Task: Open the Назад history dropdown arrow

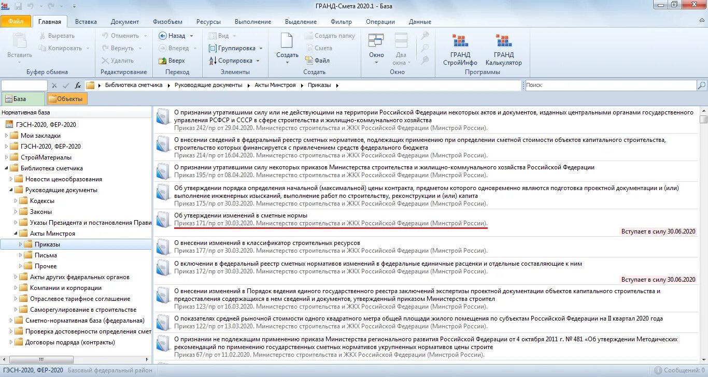Action: coord(191,36)
